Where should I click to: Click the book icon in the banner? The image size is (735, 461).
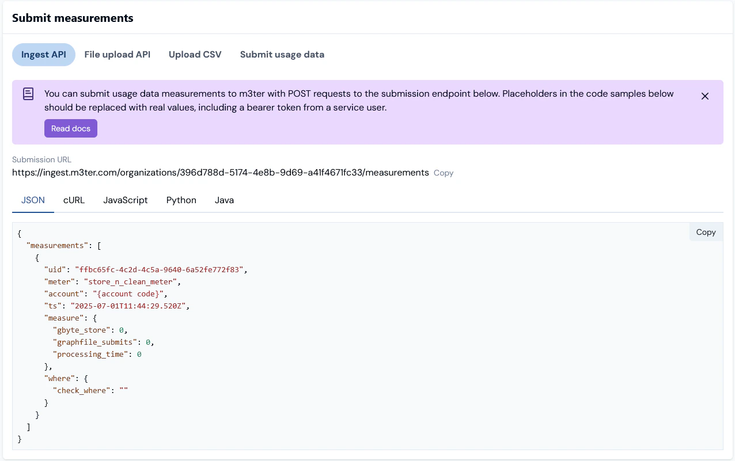point(28,94)
